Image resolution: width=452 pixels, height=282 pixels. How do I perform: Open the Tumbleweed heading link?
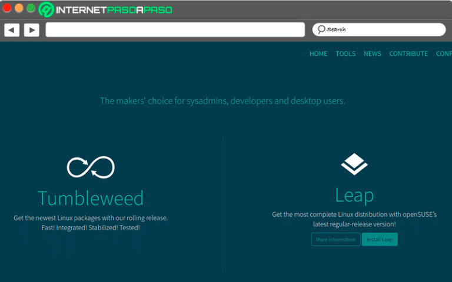click(x=91, y=198)
